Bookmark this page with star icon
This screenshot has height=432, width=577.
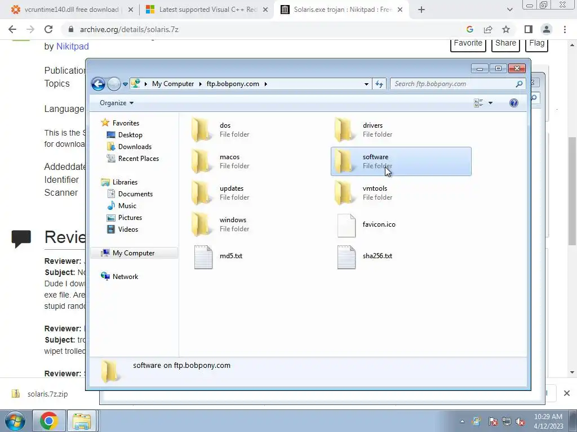(506, 29)
